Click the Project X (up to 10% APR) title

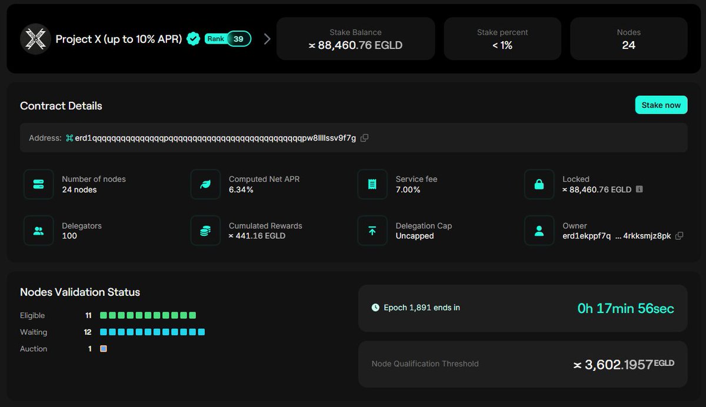[119, 39]
